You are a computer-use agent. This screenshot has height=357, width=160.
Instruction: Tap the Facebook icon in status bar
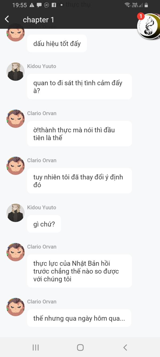54,5
